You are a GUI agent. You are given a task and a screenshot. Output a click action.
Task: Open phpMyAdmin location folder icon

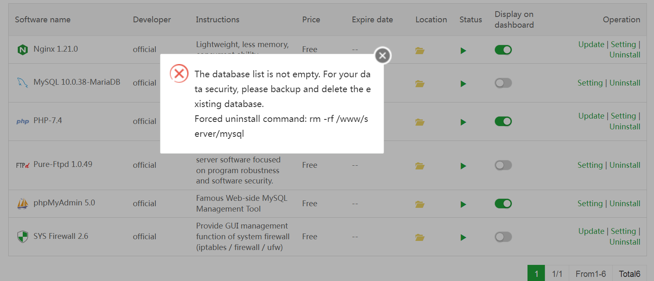[x=420, y=204]
